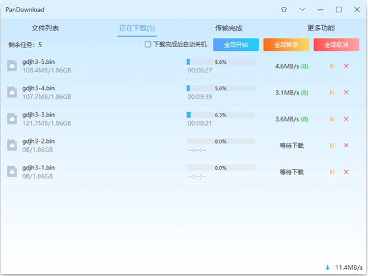Click the gdjh3-4.bin progress bar
The width and height of the screenshot is (368, 276).
point(221,88)
